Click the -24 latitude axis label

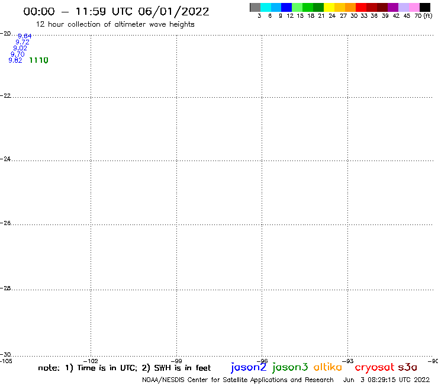tap(5, 159)
